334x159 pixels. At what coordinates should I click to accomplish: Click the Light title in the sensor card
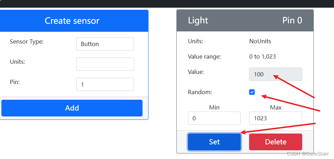tap(198, 21)
